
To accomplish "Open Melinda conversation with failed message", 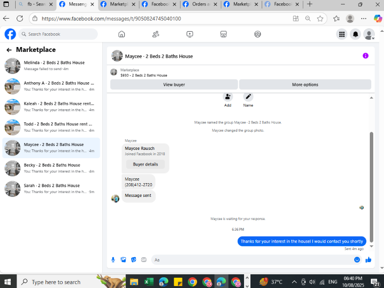I will [x=51, y=66].
